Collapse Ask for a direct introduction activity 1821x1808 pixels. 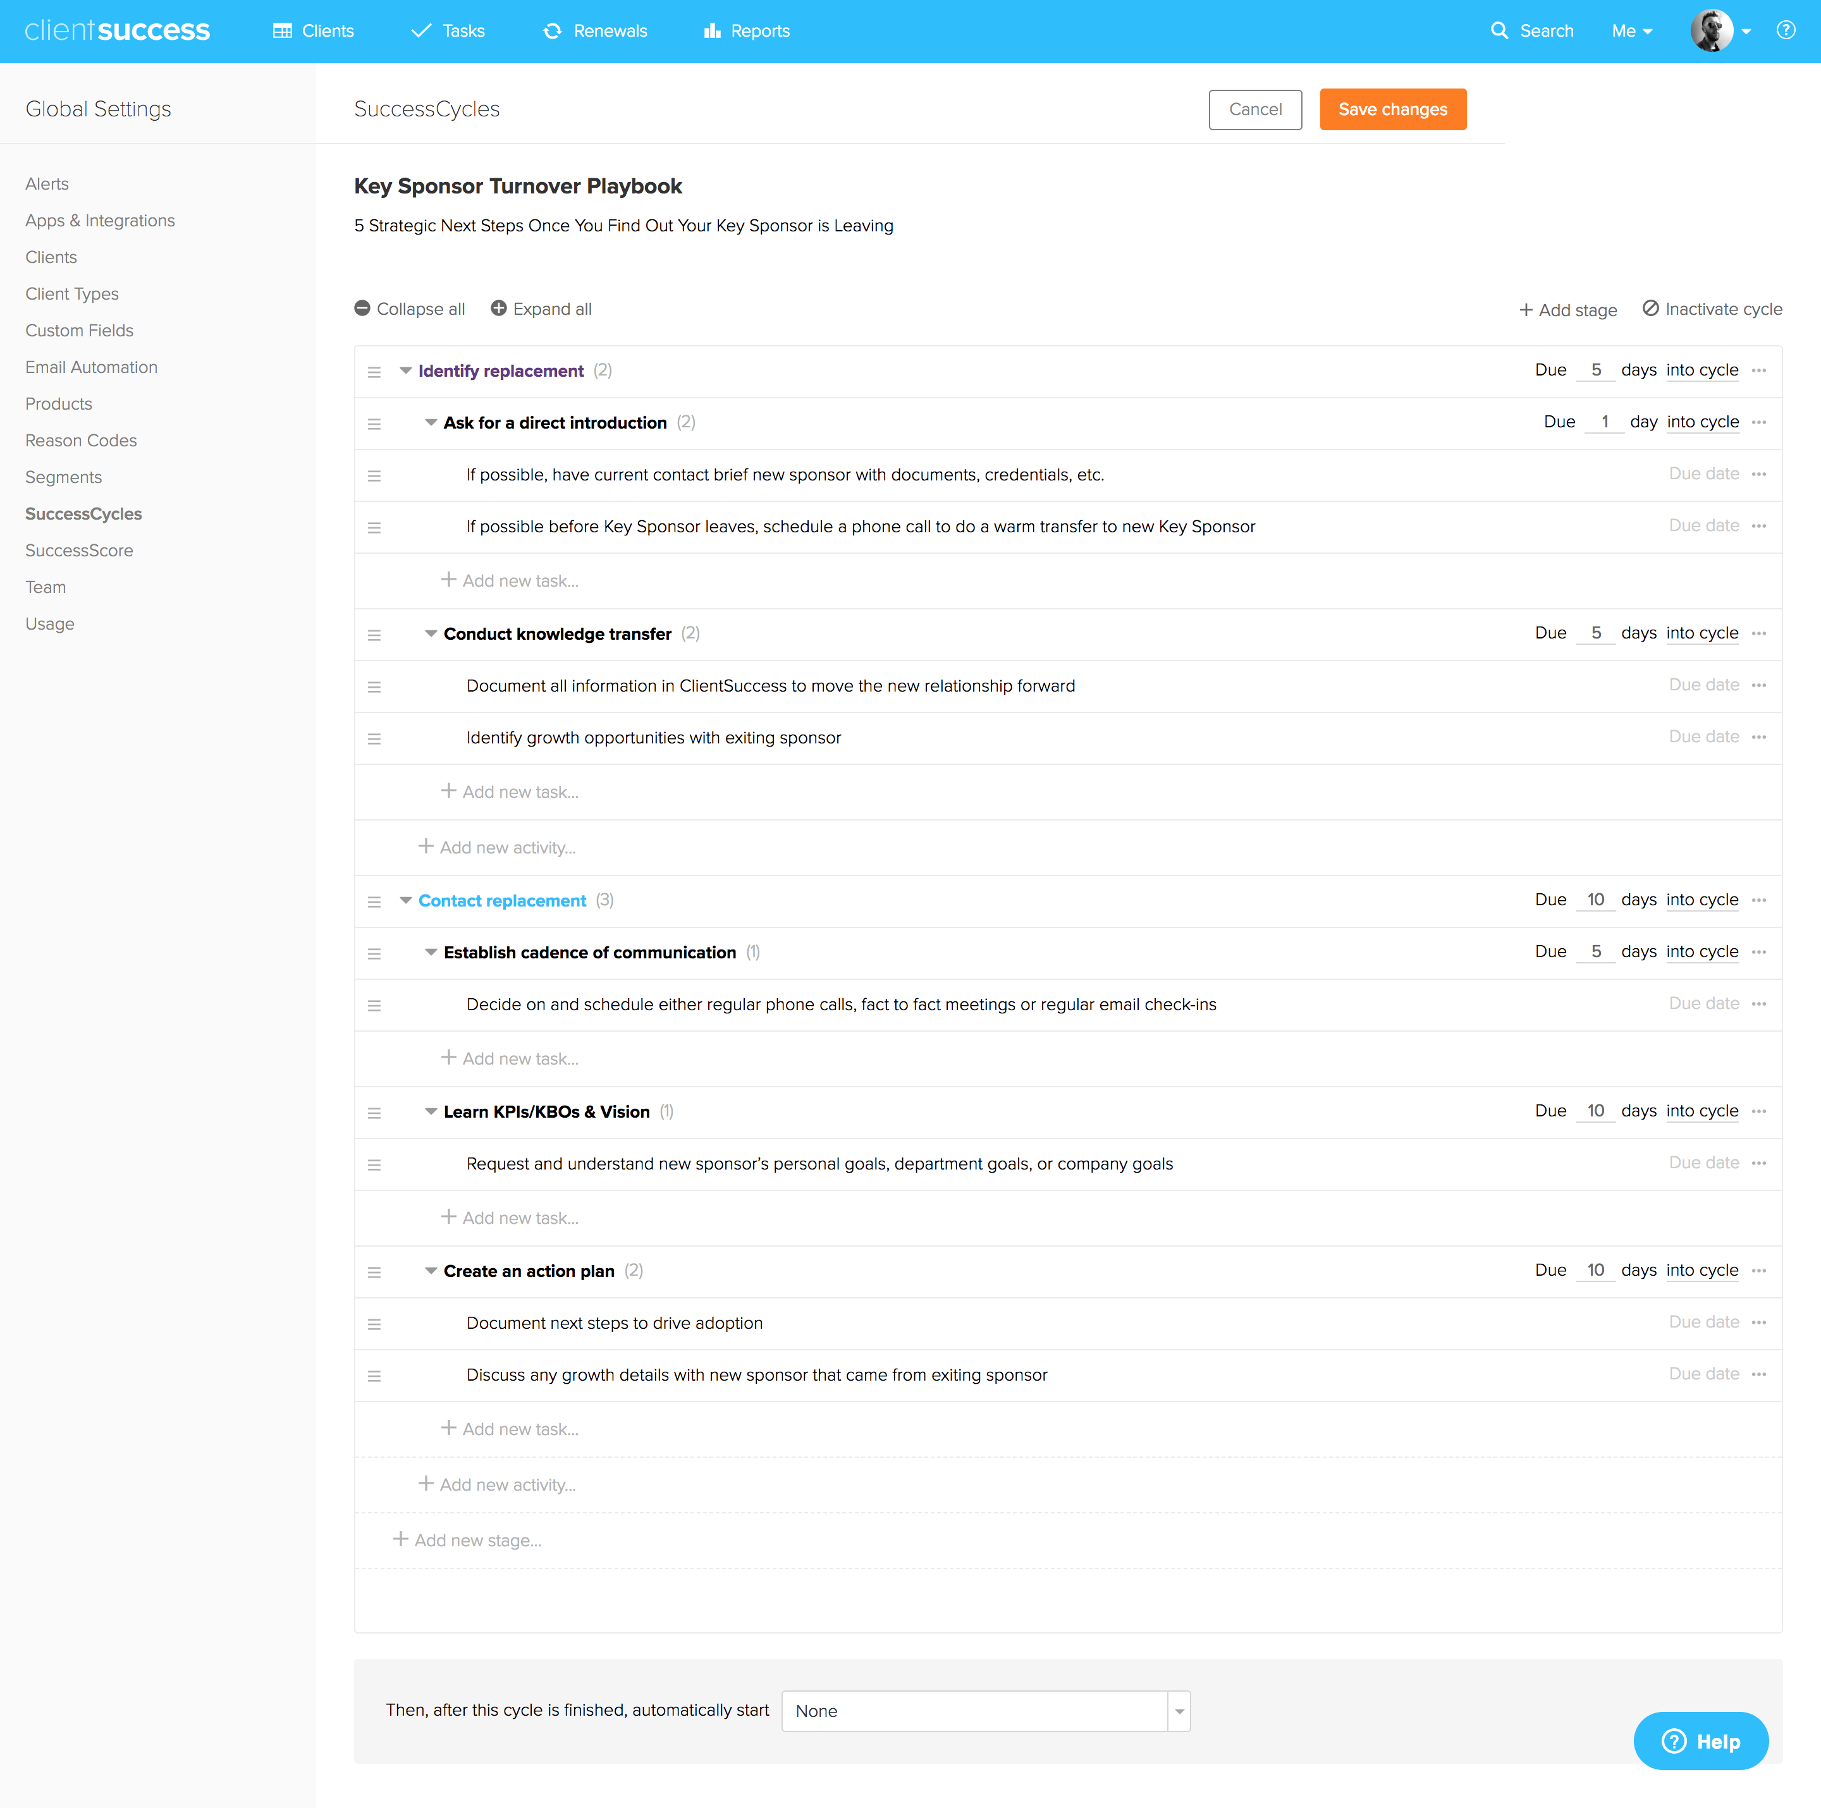431,422
